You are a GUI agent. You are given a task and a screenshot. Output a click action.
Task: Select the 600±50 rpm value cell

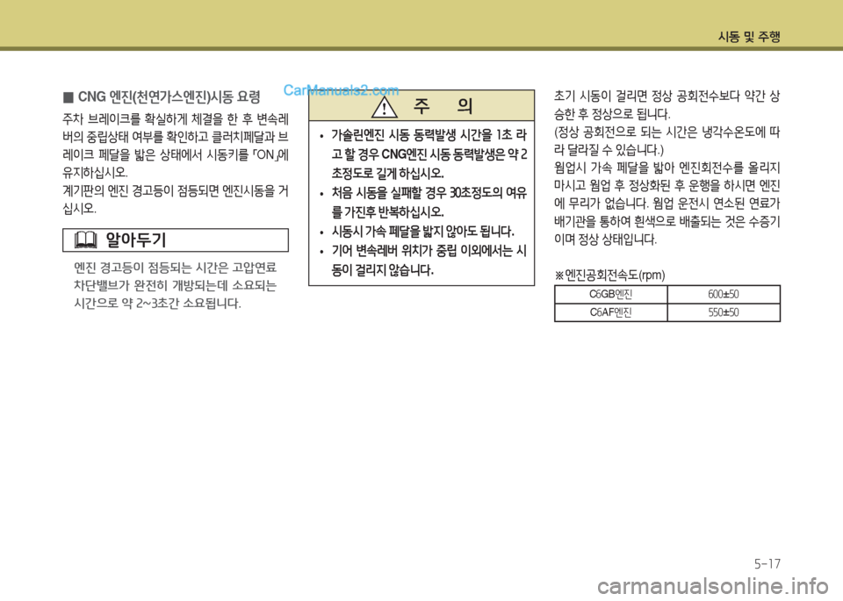(x=723, y=295)
